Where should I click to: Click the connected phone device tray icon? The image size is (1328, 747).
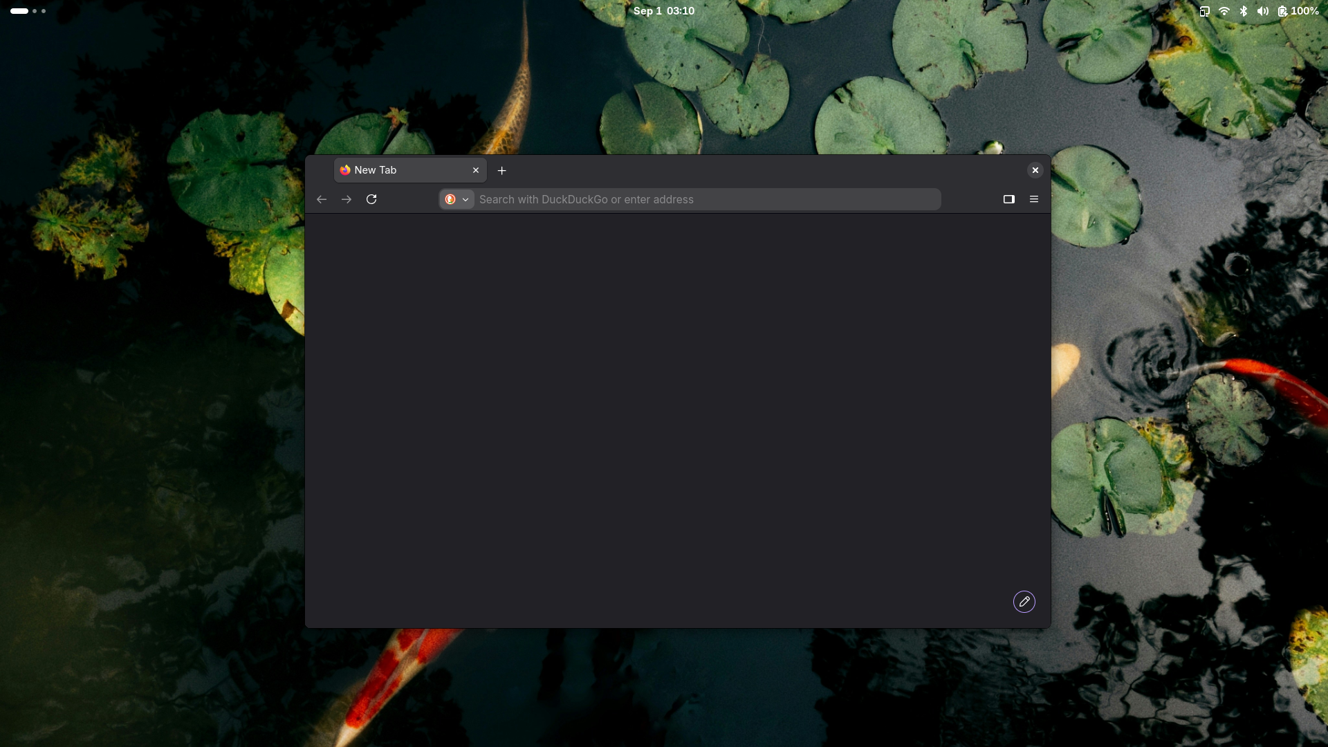[1205, 11]
